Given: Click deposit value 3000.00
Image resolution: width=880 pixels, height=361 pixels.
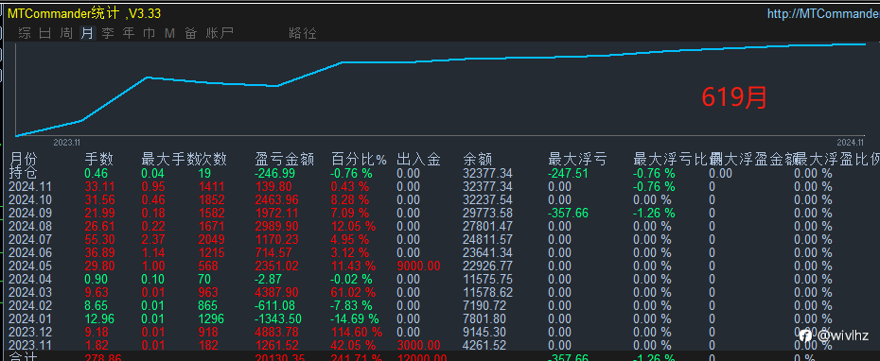Looking at the screenshot, I should 418,346.
